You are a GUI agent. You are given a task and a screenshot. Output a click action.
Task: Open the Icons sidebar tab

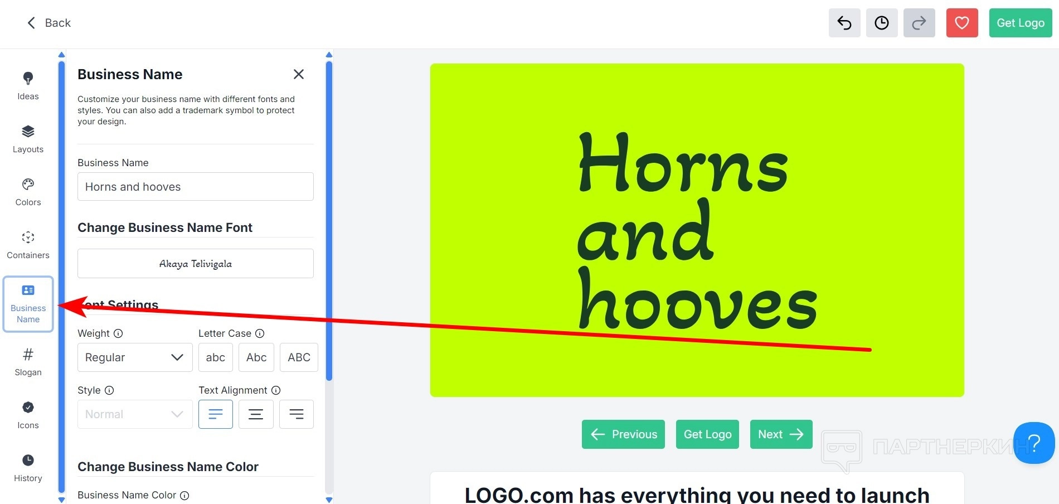coord(28,415)
